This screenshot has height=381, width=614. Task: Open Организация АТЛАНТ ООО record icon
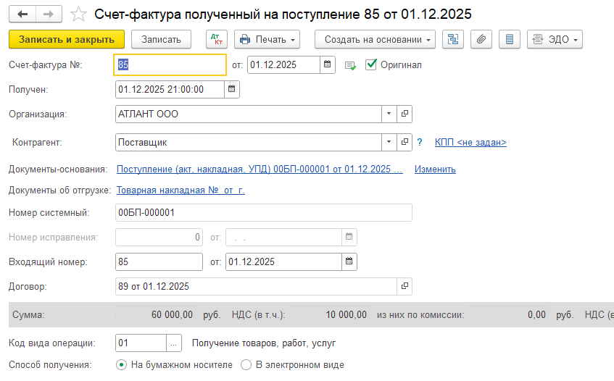tap(405, 114)
